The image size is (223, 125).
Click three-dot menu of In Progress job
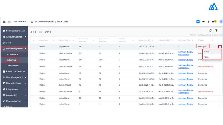220,47
